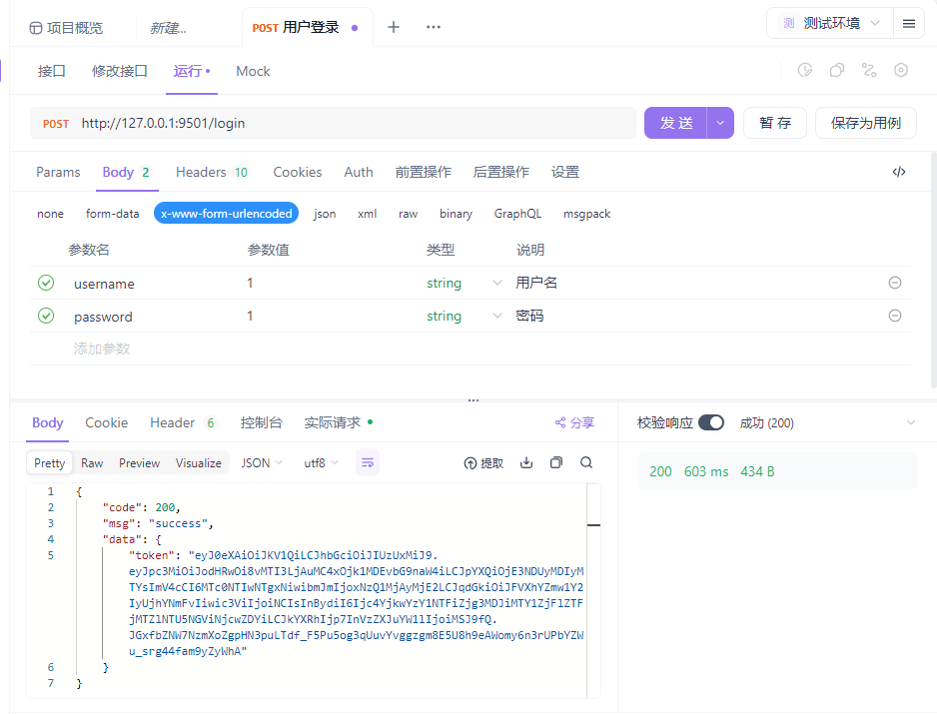This screenshot has height=714, width=937.
Task: Open the 测试环境 environment dropdown
Action: pyautogui.click(x=830, y=24)
